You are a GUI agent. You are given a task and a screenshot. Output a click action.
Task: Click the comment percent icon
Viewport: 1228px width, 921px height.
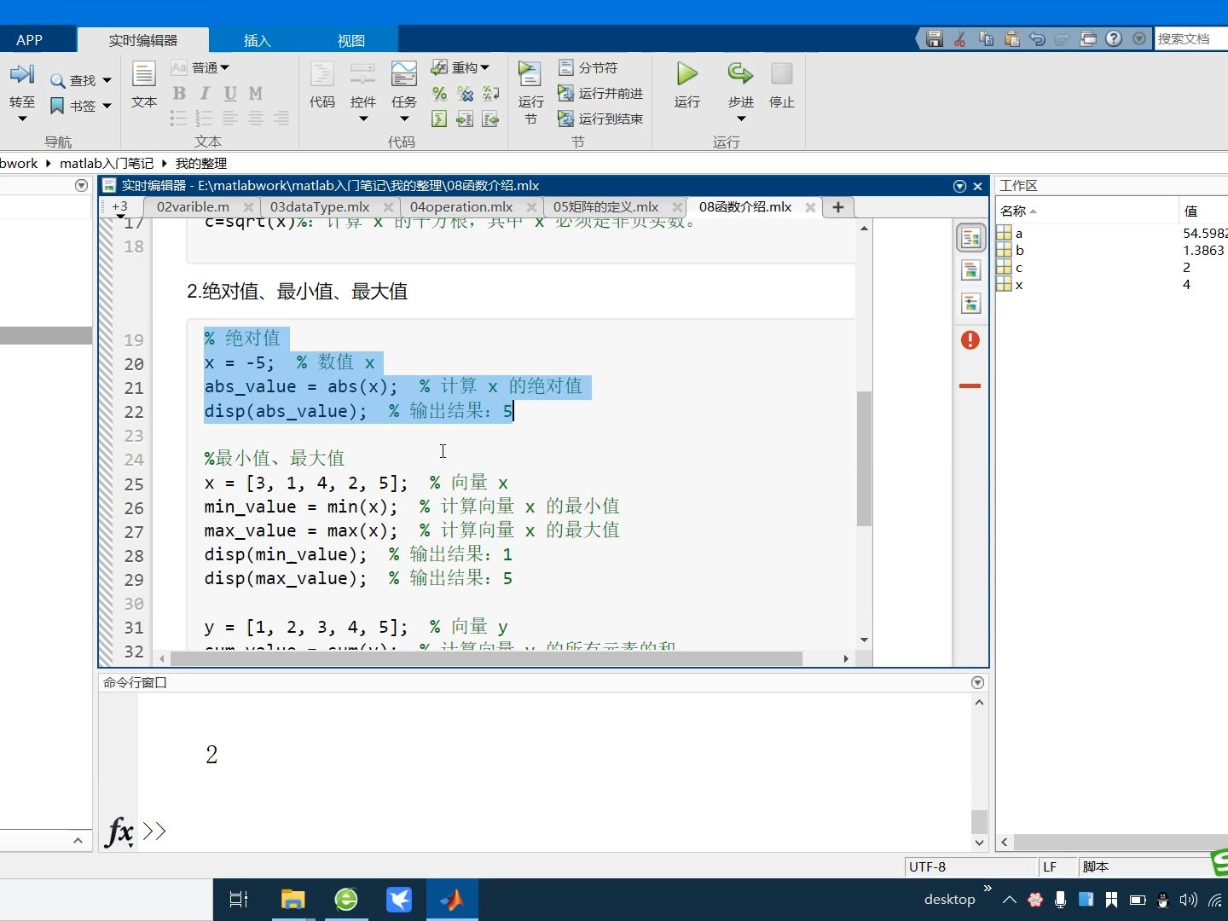[x=439, y=94]
